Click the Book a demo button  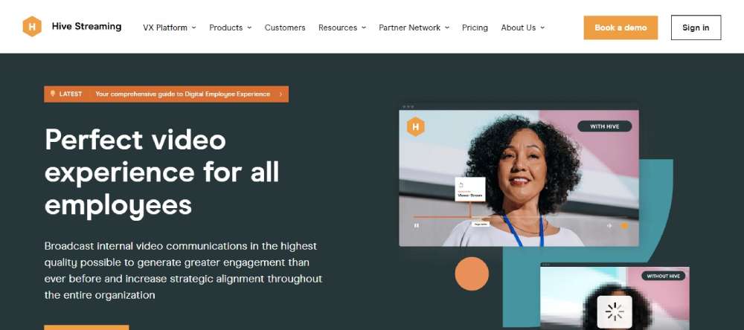(x=620, y=27)
